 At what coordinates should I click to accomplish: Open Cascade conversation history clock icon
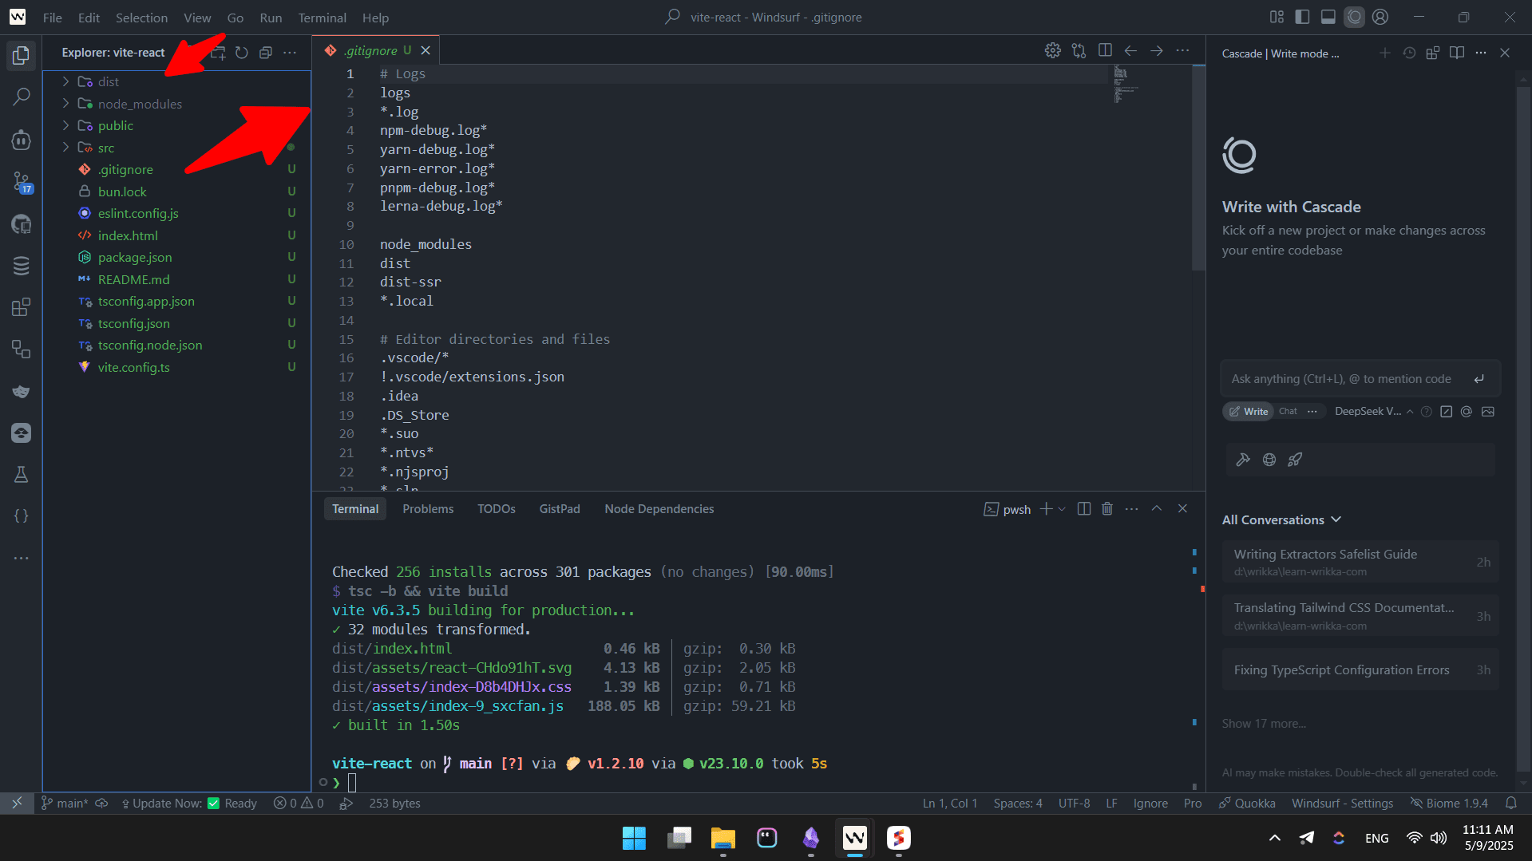[1409, 53]
